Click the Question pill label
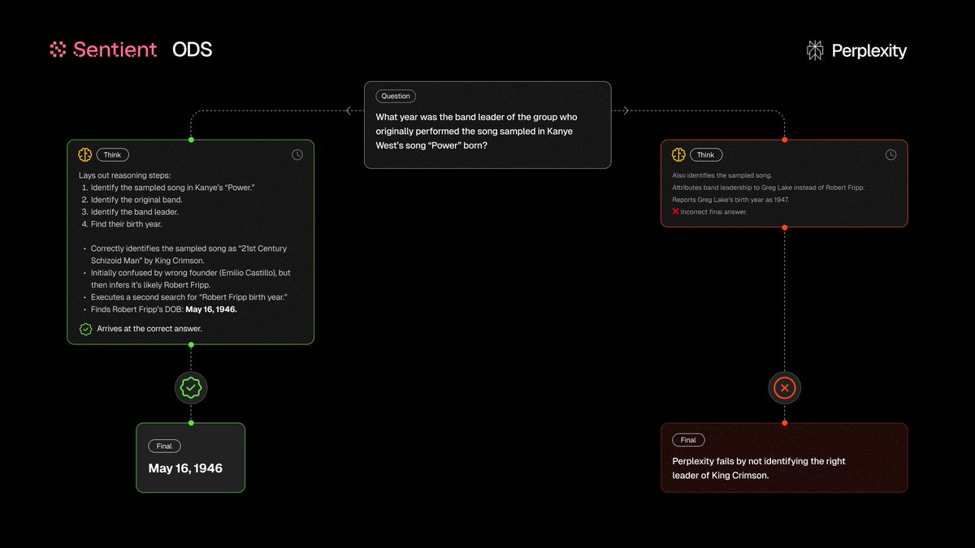Image resolution: width=975 pixels, height=548 pixels. click(395, 96)
